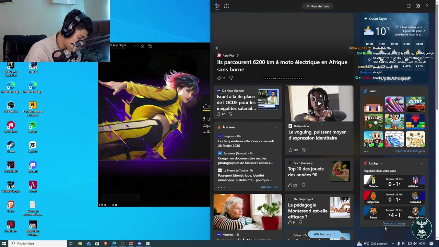Play the Dailymotion voguing video
Image resolution: width=439 pixels, height=247 pixels.
319,104
